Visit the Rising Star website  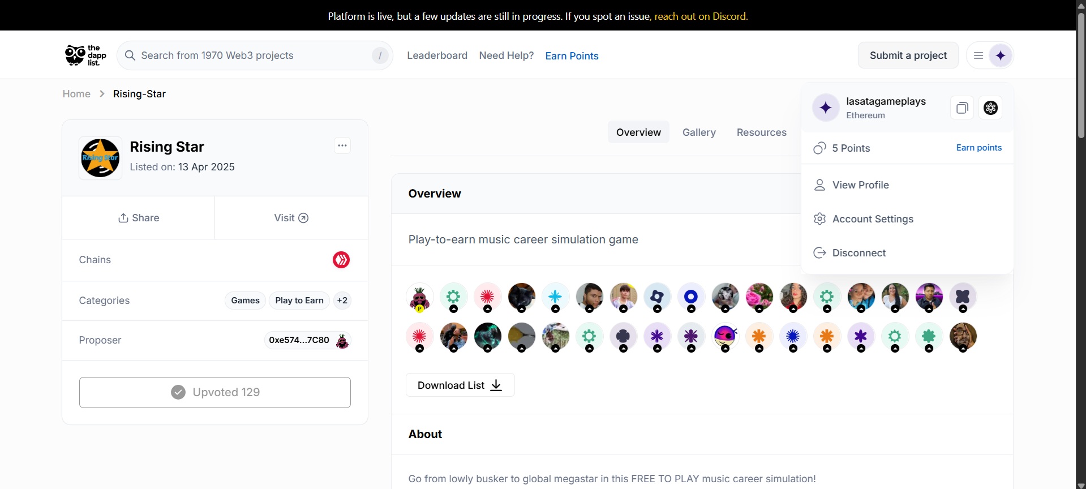coord(291,218)
